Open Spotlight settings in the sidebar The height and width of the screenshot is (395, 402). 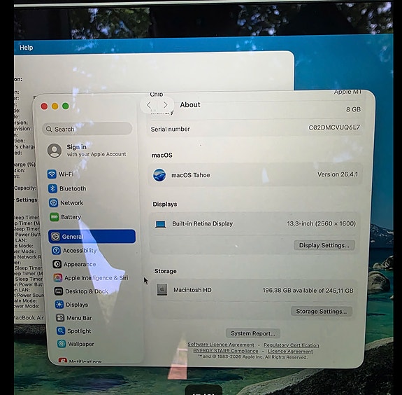[74, 331]
